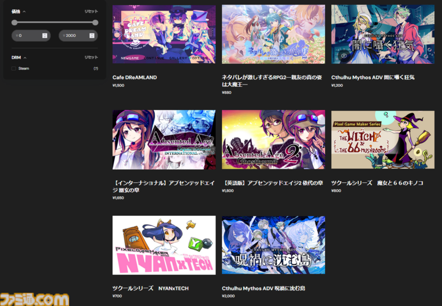Image resolution: width=442 pixels, height=306 pixels.
Task: Click the minimum price slider handle
Action: click(x=14, y=22)
